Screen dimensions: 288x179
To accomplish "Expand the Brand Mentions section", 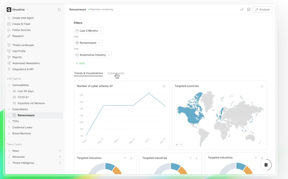I will pos(9,133).
